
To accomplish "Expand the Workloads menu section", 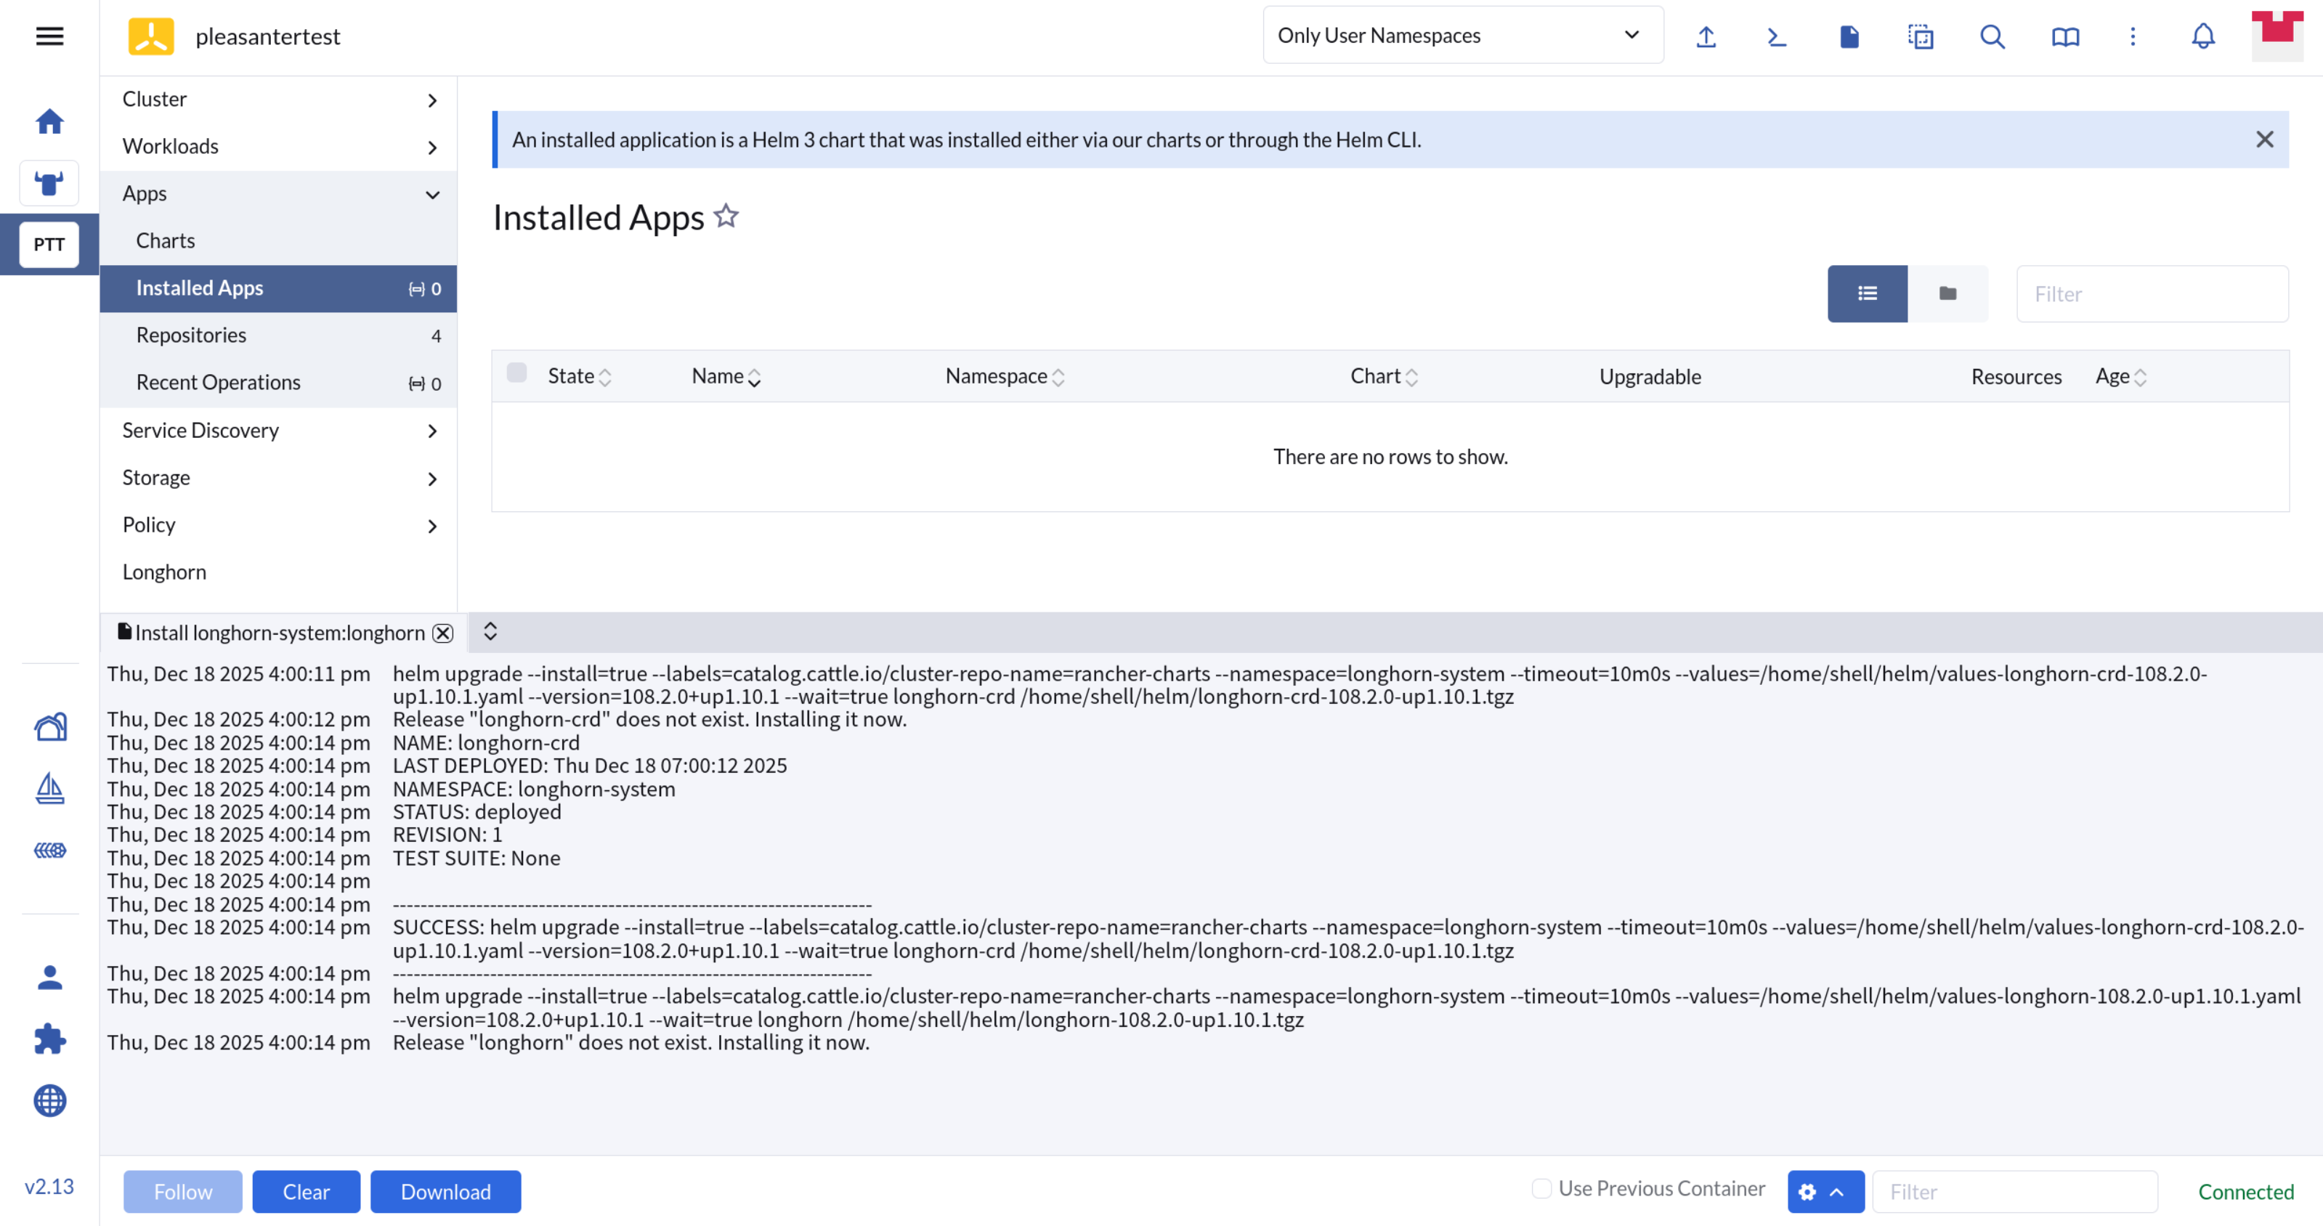I will [x=277, y=146].
